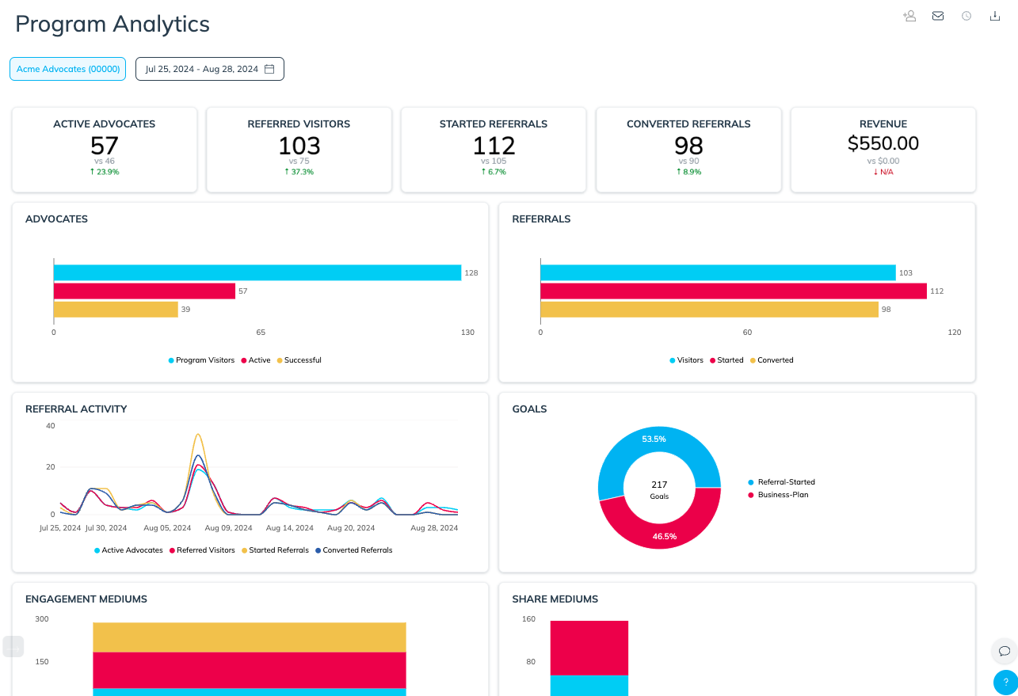Click the gray handle at left edge
The width and height of the screenshot is (1018, 696).
click(x=13, y=646)
